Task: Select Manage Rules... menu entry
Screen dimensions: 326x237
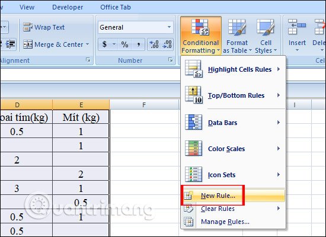Action: click(233, 222)
